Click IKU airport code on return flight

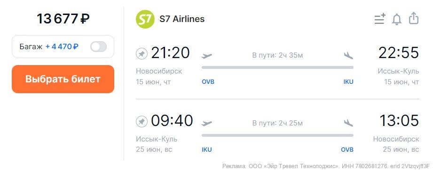pos(207,150)
